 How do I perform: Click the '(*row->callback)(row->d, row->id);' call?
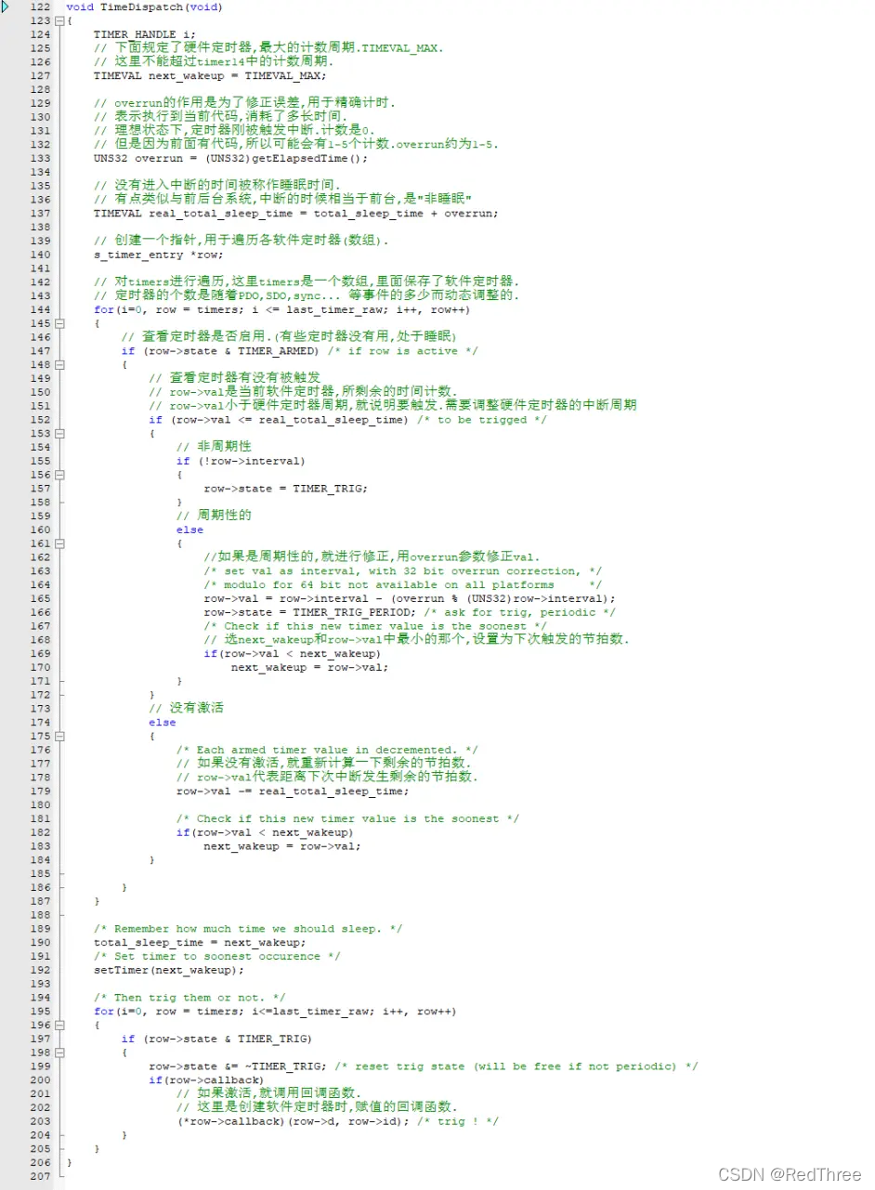pyautogui.click(x=293, y=1121)
